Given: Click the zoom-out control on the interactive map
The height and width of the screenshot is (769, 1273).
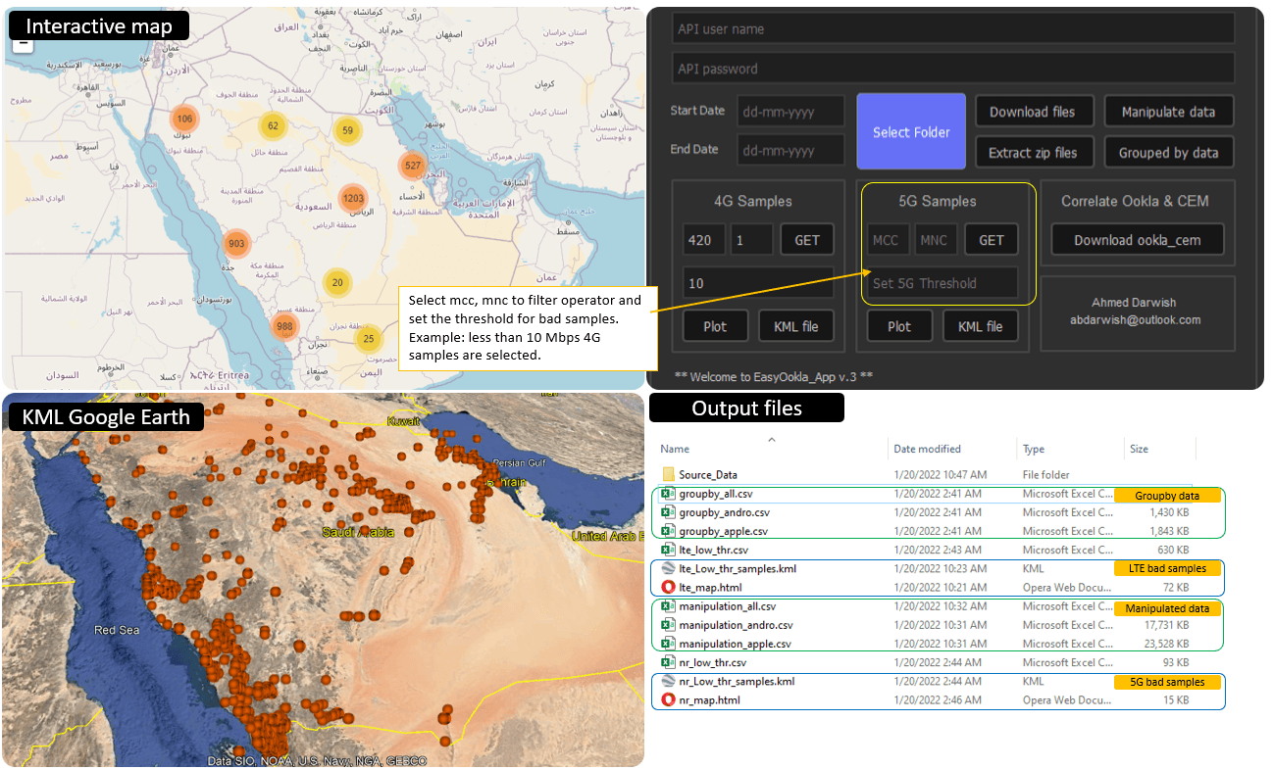Looking at the screenshot, I should (22, 43).
